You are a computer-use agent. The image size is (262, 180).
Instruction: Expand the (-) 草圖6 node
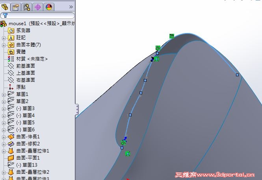pos(4,130)
